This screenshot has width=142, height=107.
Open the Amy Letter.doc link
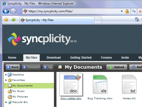71,98
